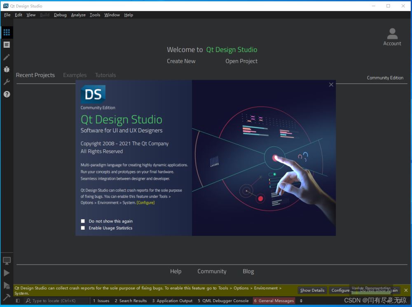Click the [Configure] link in splash
This screenshot has height=307, width=412.
coord(145,202)
